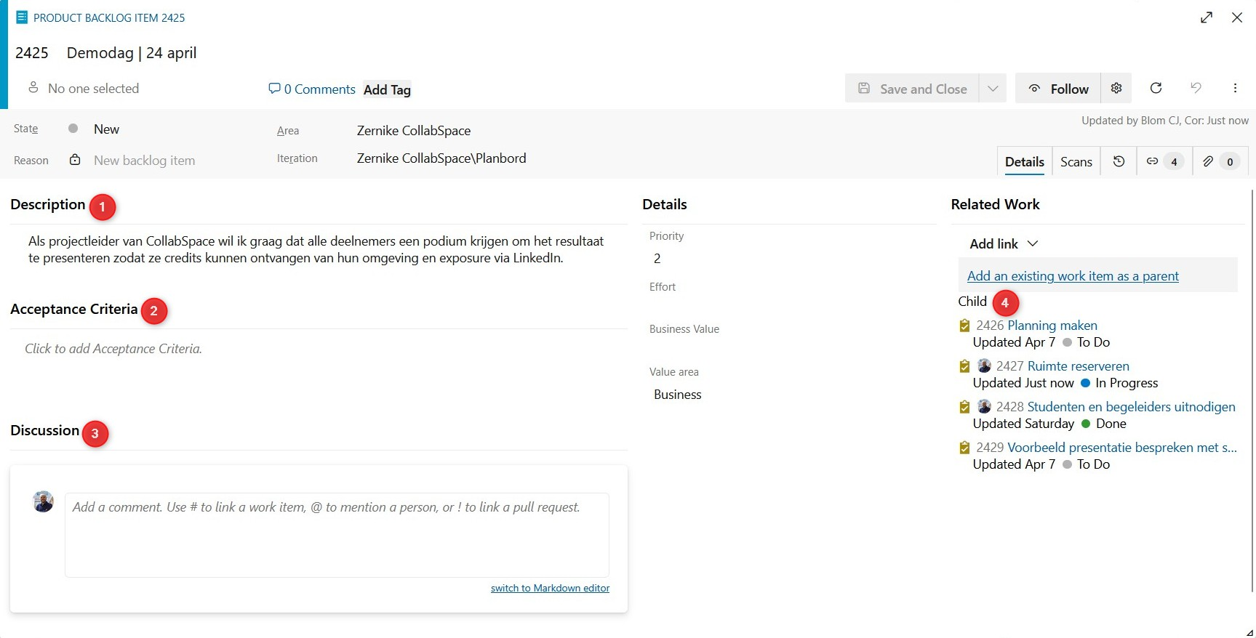The image size is (1256, 638).
Task: Click the unassigned person icon
Action: pyautogui.click(x=33, y=87)
